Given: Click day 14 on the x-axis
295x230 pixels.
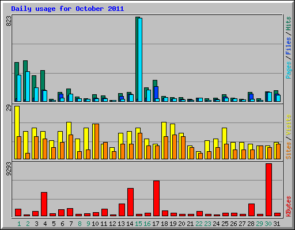Looking at the screenshot, I should [x=130, y=224].
